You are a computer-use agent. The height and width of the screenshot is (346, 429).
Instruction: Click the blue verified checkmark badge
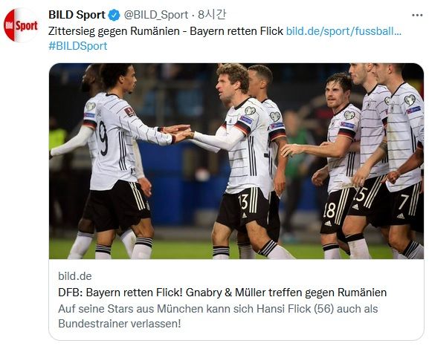point(114,15)
